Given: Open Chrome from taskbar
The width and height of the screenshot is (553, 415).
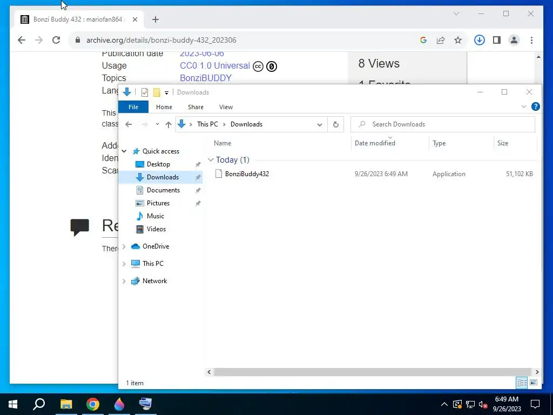Looking at the screenshot, I should pyautogui.click(x=93, y=404).
